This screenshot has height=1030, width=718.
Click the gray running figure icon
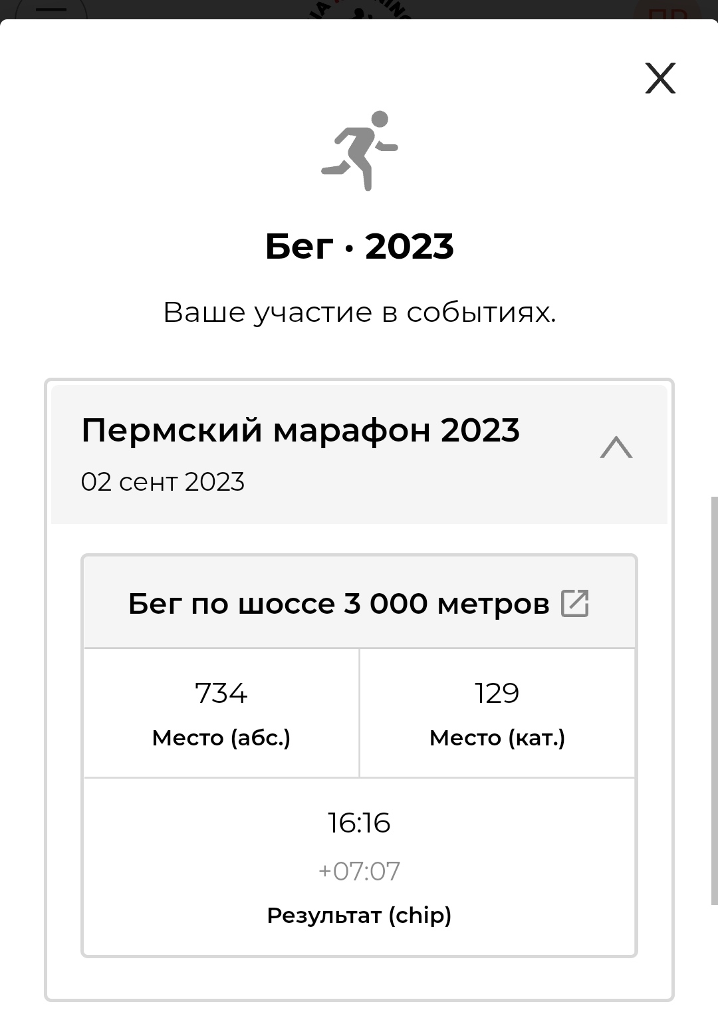click(360, 150)
